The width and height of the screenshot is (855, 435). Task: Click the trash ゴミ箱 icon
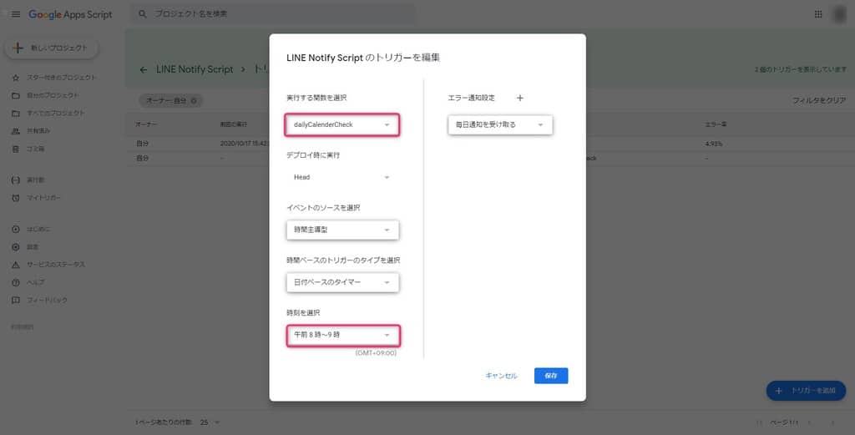click(16, 149)
